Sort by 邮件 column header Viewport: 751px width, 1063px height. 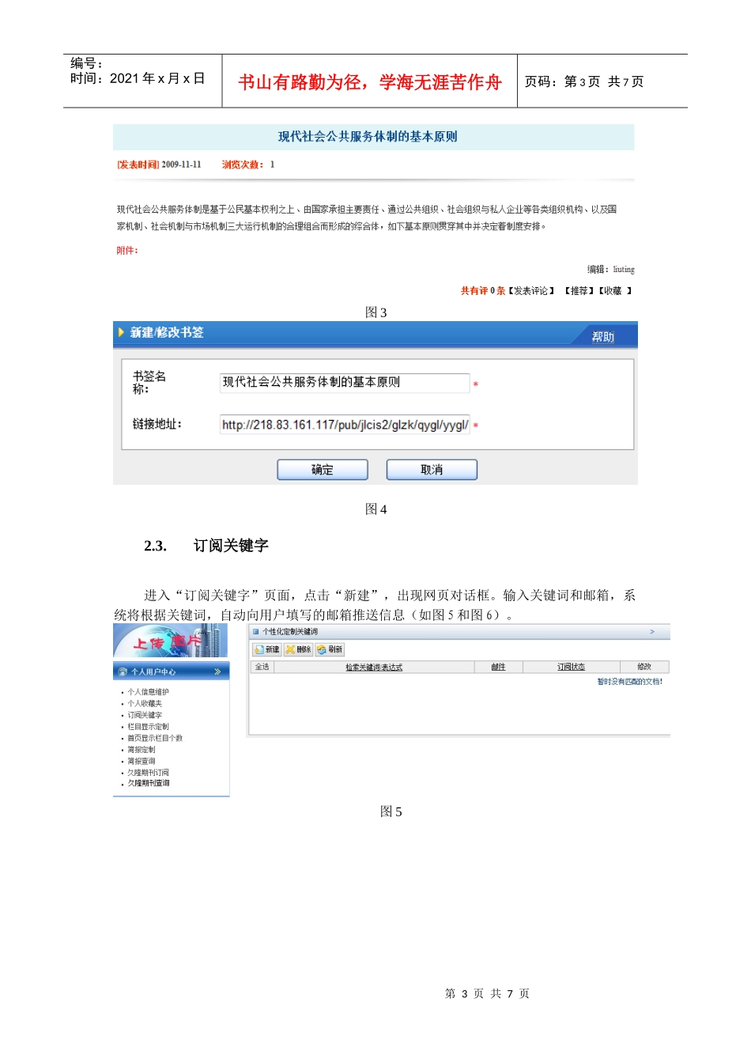point(498,668)
